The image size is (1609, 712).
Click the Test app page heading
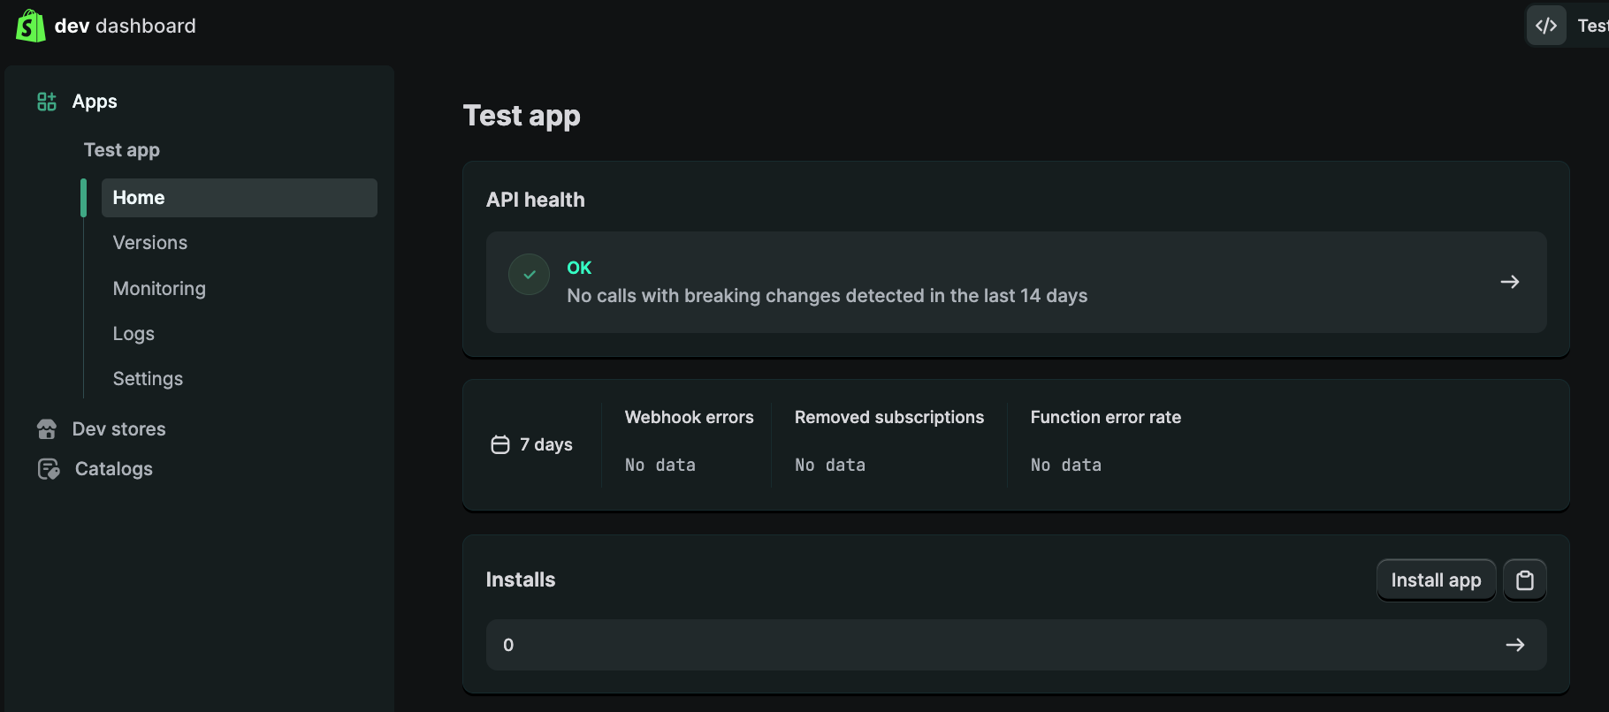(522, 116)
